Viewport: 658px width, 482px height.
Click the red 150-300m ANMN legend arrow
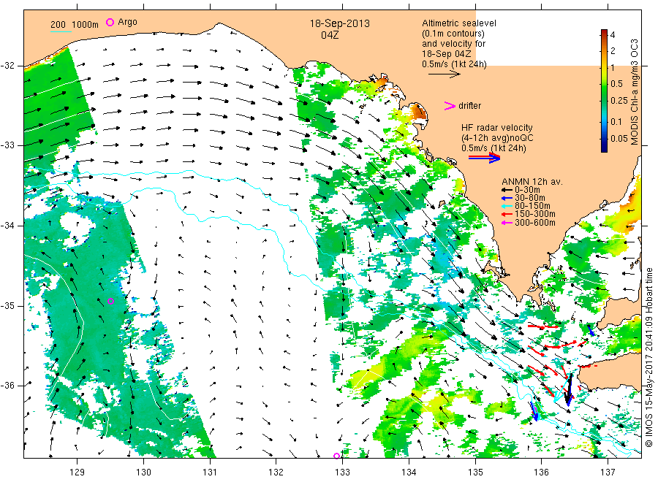coord(507,214)
